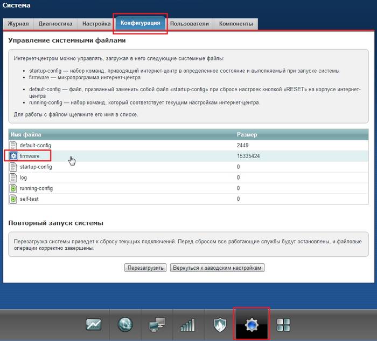Click Вернуться к заводским настройкам button
This screenshot has width=377, height=341.
tap(217, 268)
